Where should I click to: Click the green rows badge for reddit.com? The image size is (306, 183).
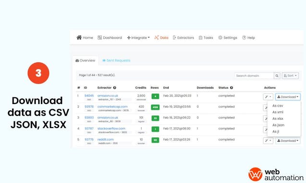155,140
